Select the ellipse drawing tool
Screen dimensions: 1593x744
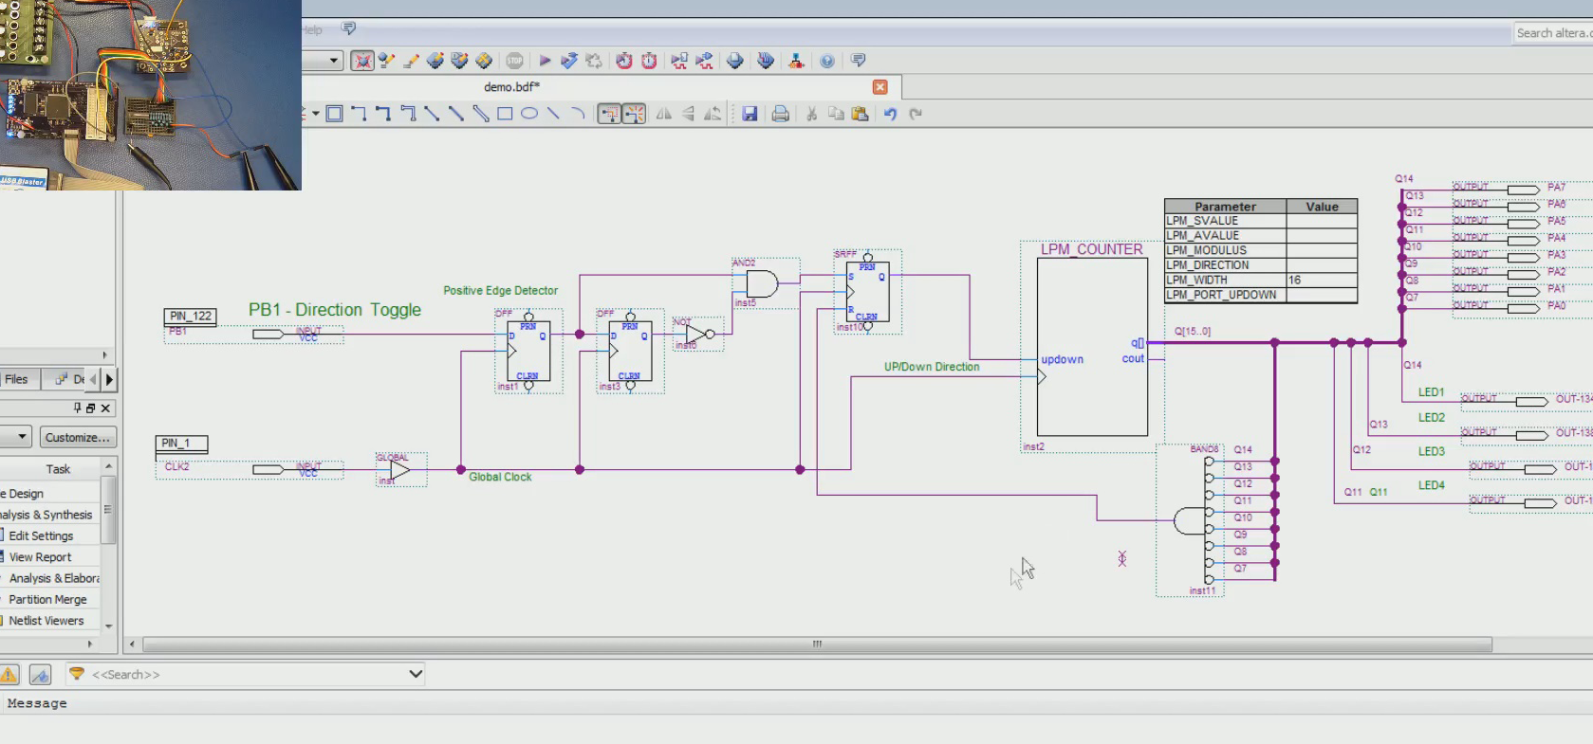point(529,114)
